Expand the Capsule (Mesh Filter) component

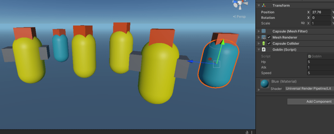259,31
